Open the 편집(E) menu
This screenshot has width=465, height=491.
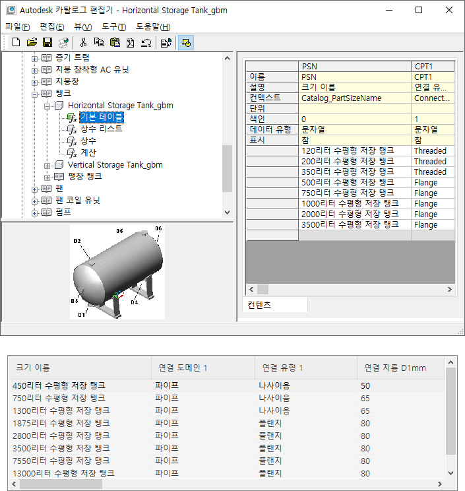(x=52, y=27)
